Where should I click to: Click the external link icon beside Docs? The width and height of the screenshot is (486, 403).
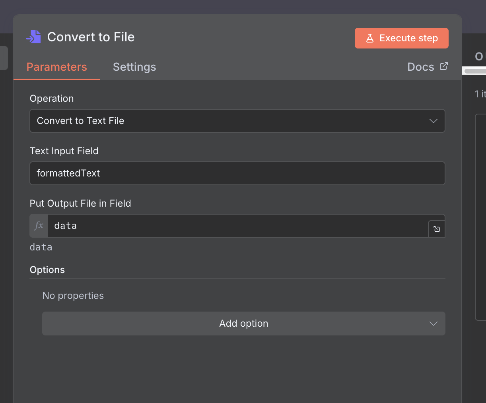444,66
